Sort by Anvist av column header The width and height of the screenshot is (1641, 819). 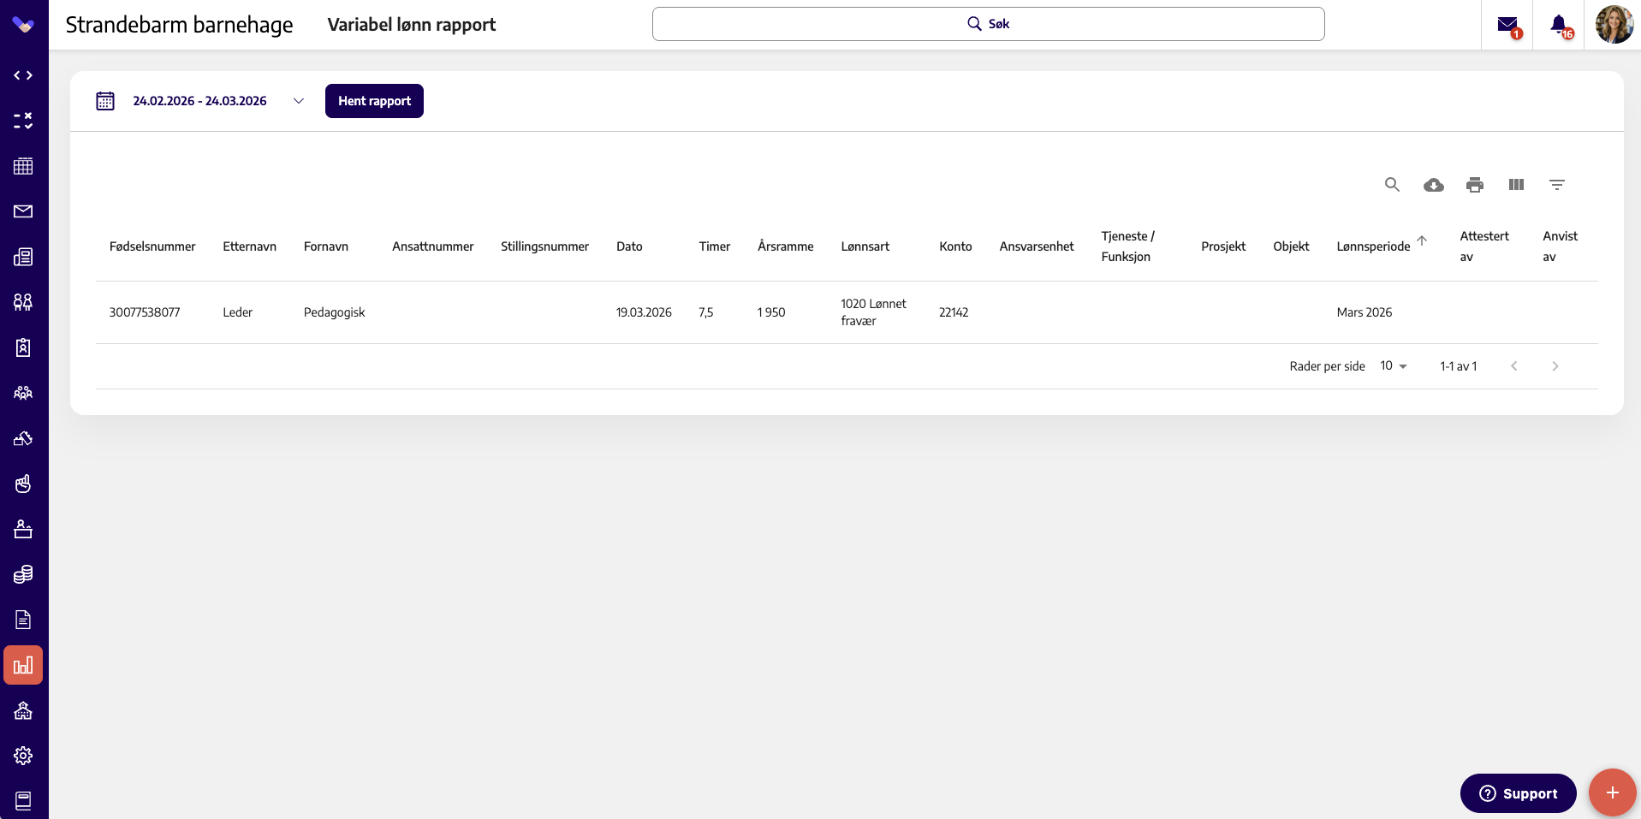point(1561,246)
